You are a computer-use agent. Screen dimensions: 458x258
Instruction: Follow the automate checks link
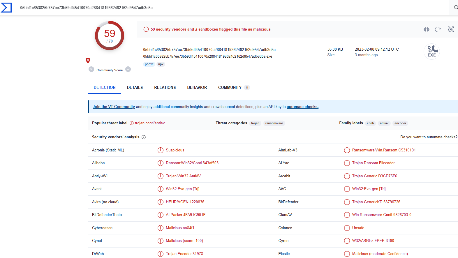point(302,107)
